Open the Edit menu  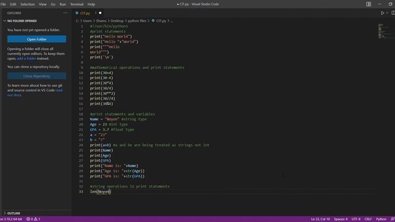(x=13, y=4)
